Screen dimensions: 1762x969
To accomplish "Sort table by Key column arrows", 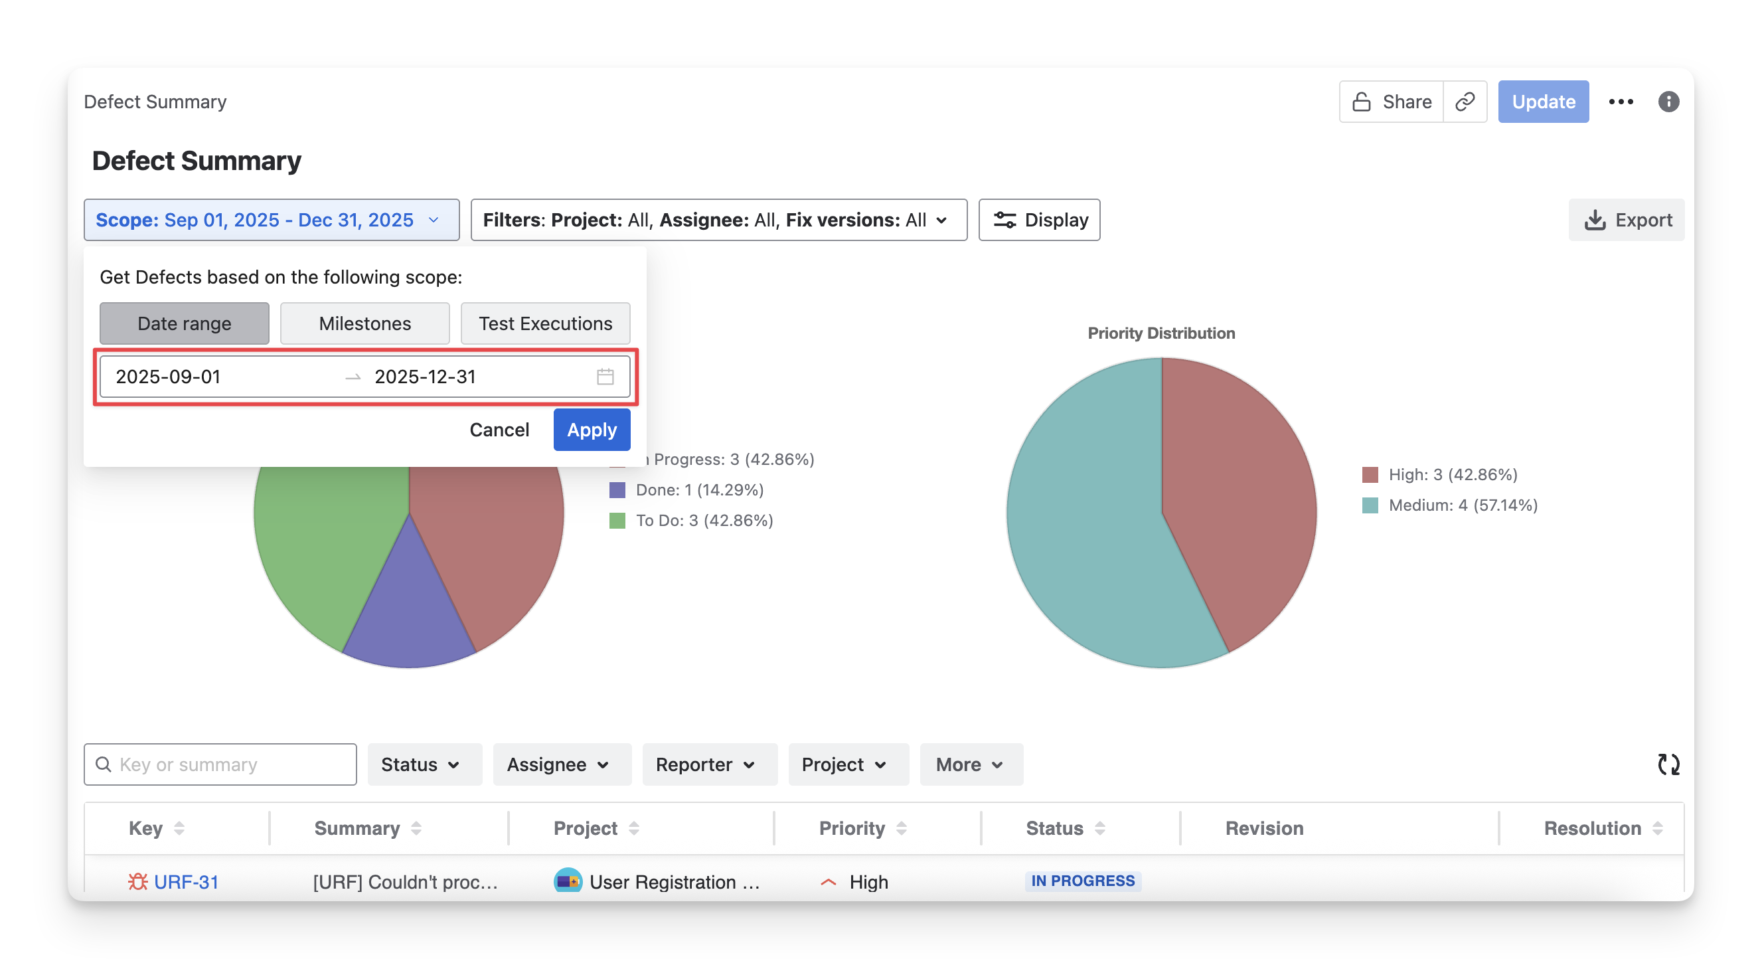I will point(179,828).
